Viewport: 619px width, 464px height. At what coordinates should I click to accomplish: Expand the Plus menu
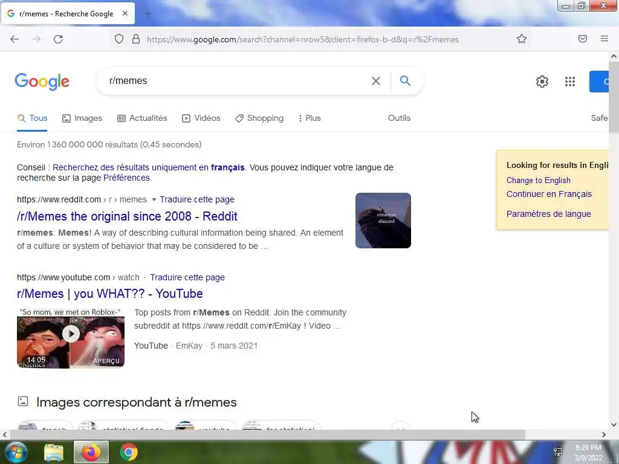309,118
